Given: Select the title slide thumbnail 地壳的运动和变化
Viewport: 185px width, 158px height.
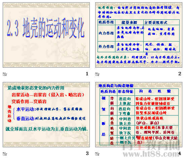Looking at the screenshot, I should click(x=46, y=35).
